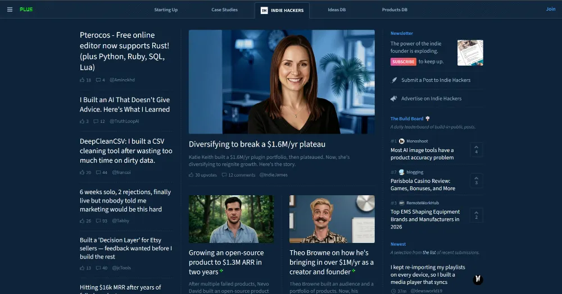Upvote the DeepCleanCSV post thumbs-up icon
Image resolution: width=562 pixels, height=294 pixels.
tap(82, 172)
